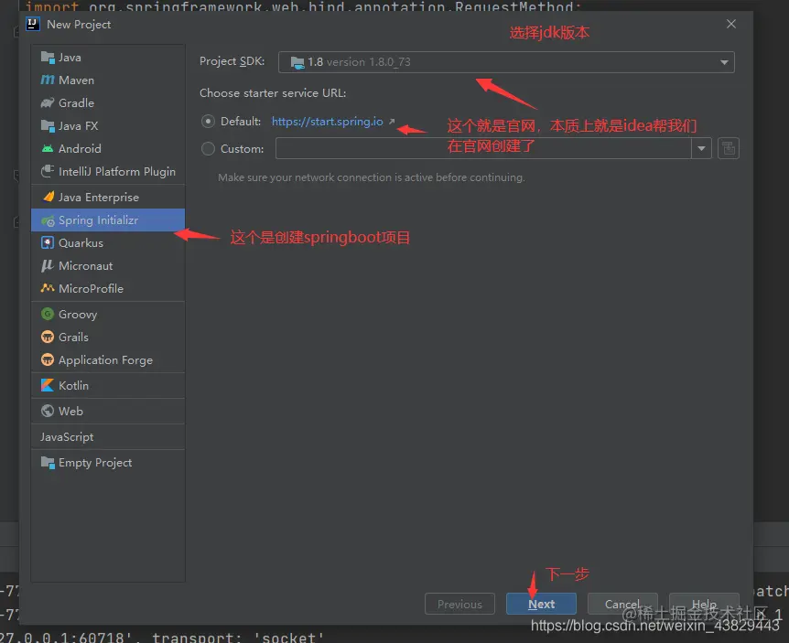
Task: Click the Groovy green circle icon
Action: point(48,315)
